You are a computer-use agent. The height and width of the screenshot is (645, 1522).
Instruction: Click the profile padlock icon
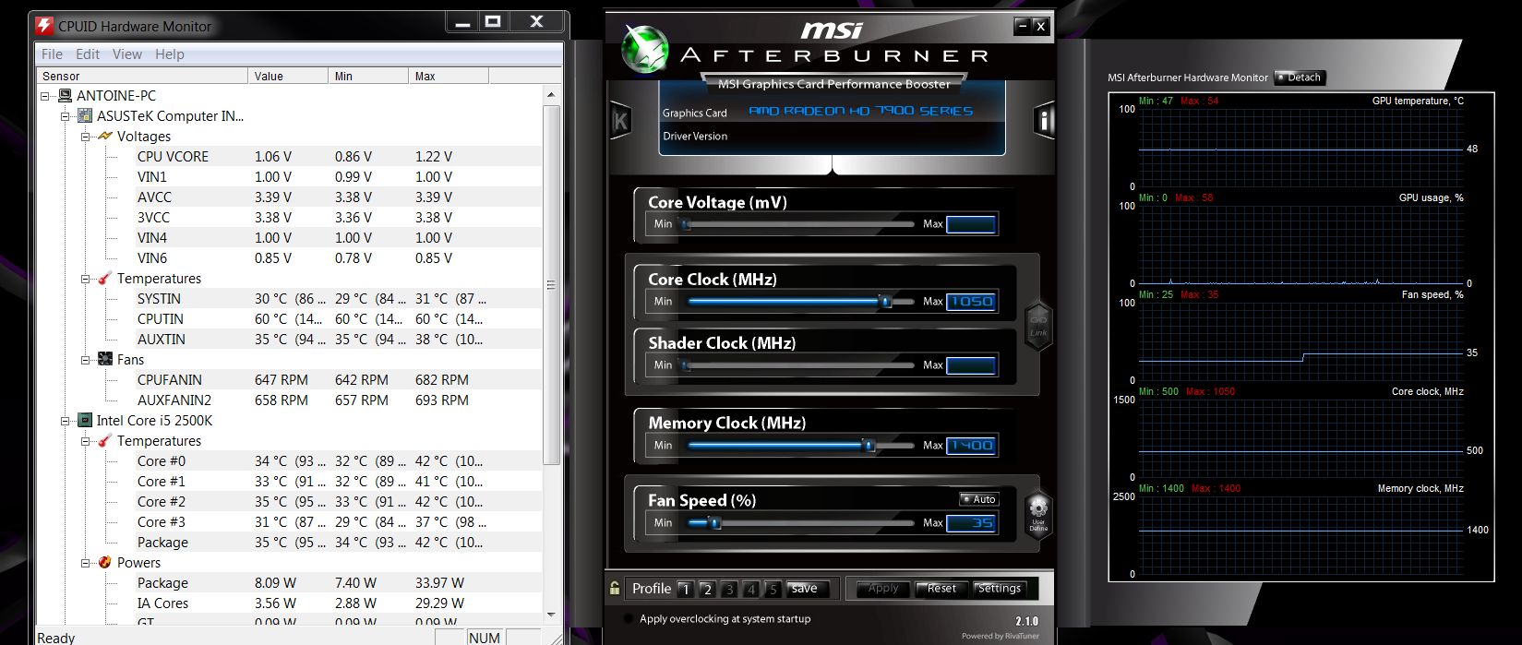point(615,588)
